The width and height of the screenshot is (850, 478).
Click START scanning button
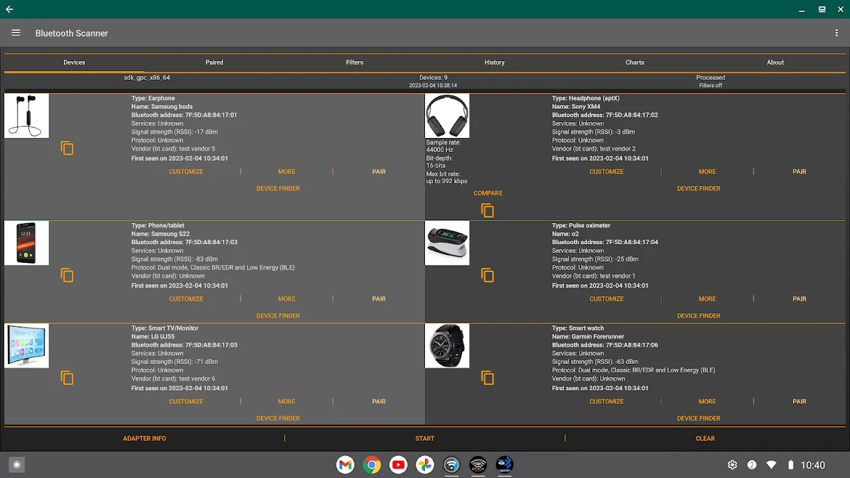425,438
